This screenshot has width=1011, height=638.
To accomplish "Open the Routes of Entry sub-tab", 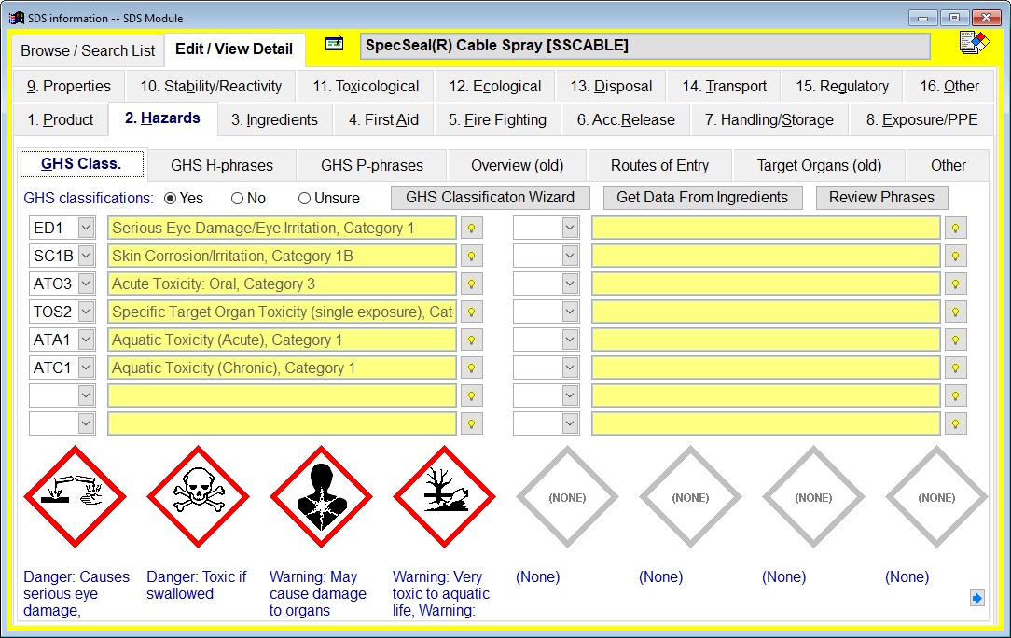I will 659,166.
